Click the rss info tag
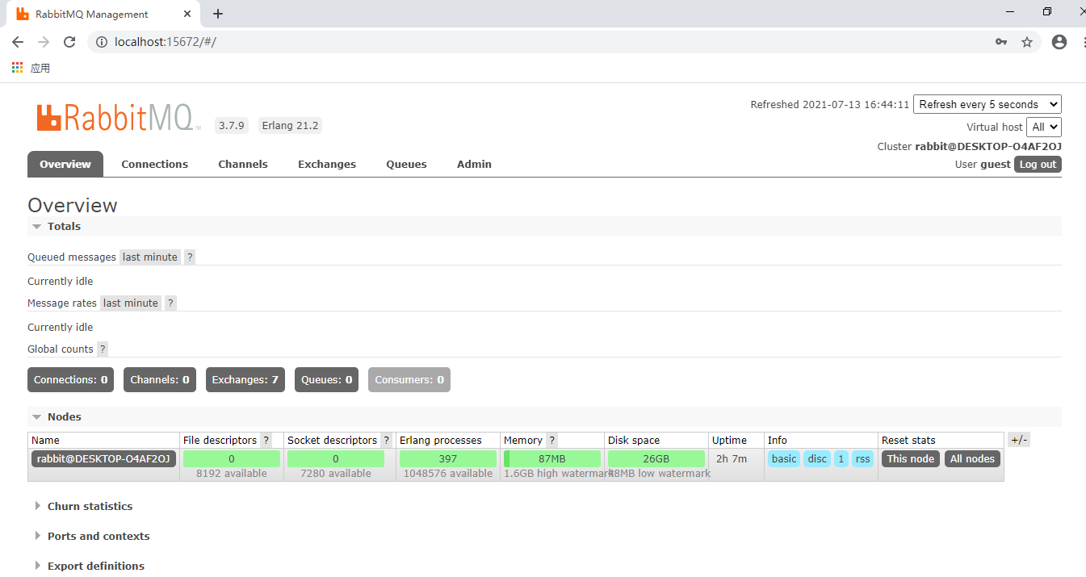The height and width of the screenshot is (577, 1086). (863, 458)
